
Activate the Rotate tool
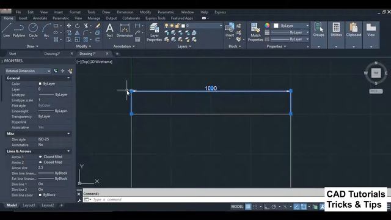pyautogui.click(x=78, y=26)
